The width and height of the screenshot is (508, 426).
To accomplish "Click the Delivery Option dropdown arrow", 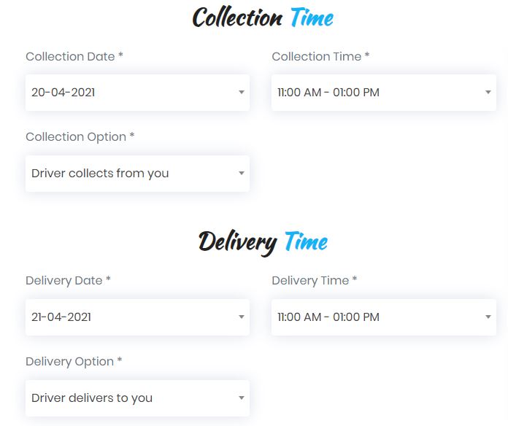I will 242,398.
